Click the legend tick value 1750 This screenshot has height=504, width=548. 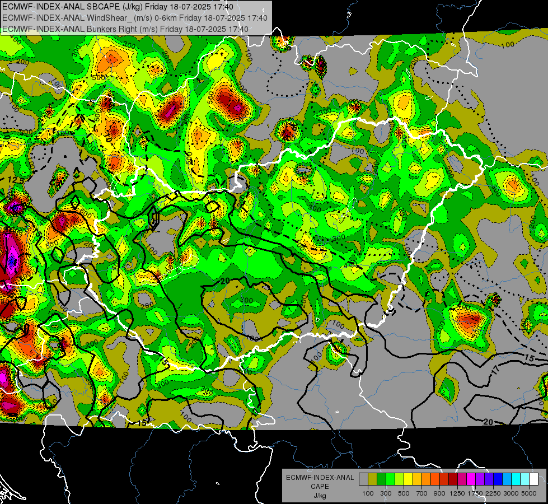tap(475, 493)
